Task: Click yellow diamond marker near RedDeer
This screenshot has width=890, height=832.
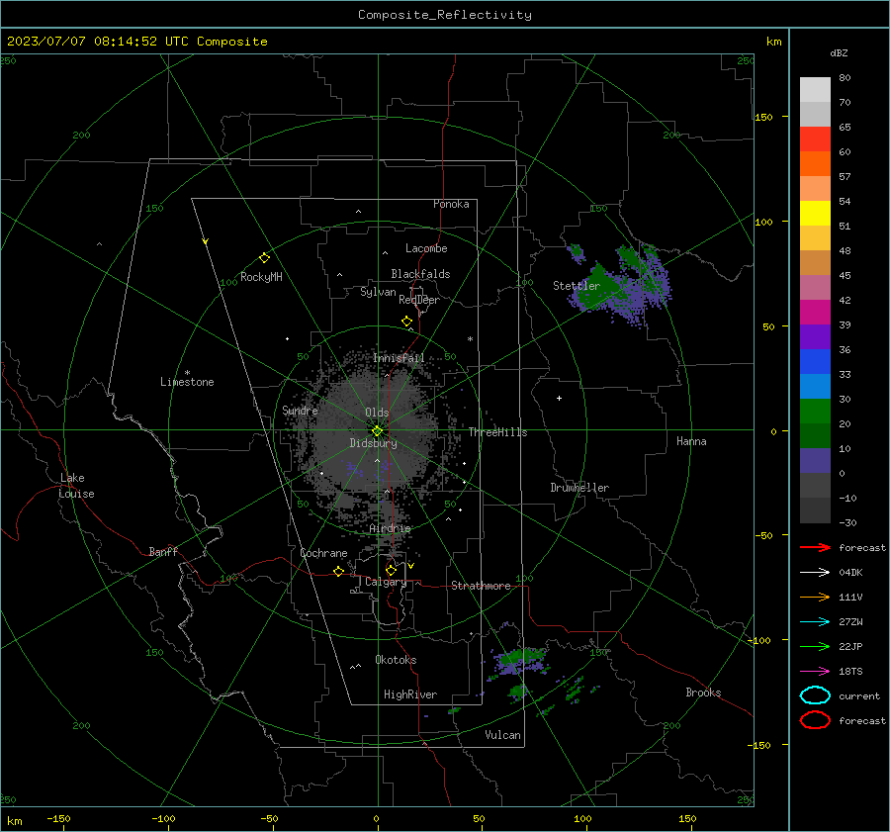Action: [406, 322]
